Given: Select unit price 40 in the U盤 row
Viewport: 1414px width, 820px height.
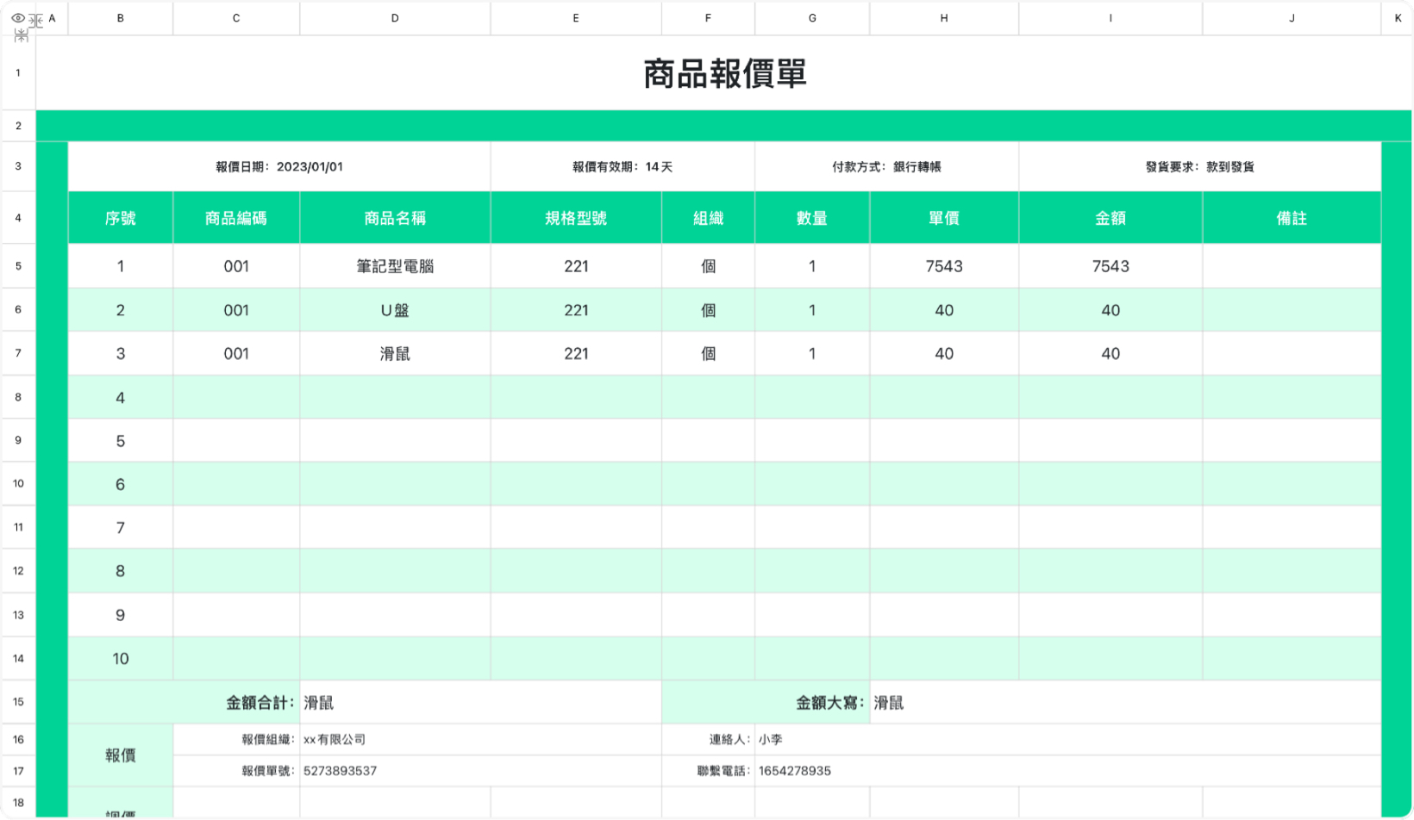Looking at the screenshot, I should (x=944, y=310).
